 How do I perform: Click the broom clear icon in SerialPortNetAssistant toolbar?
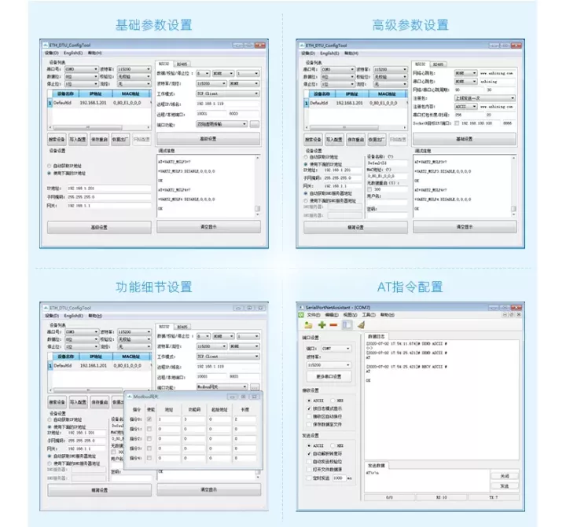[361, 325]
